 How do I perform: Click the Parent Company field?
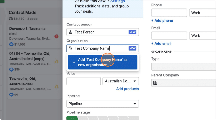click(x=184, y=83)
